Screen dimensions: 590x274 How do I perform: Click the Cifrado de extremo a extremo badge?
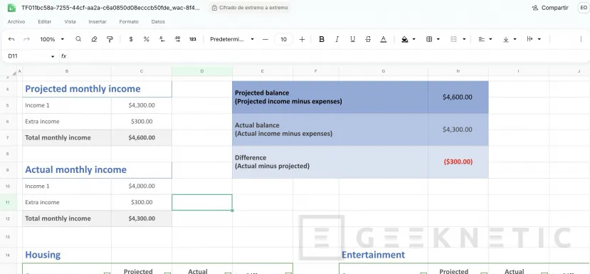250,8
